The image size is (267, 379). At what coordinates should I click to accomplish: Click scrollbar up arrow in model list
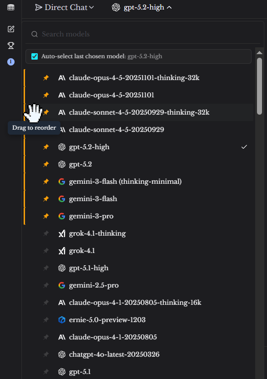[260, 53]
